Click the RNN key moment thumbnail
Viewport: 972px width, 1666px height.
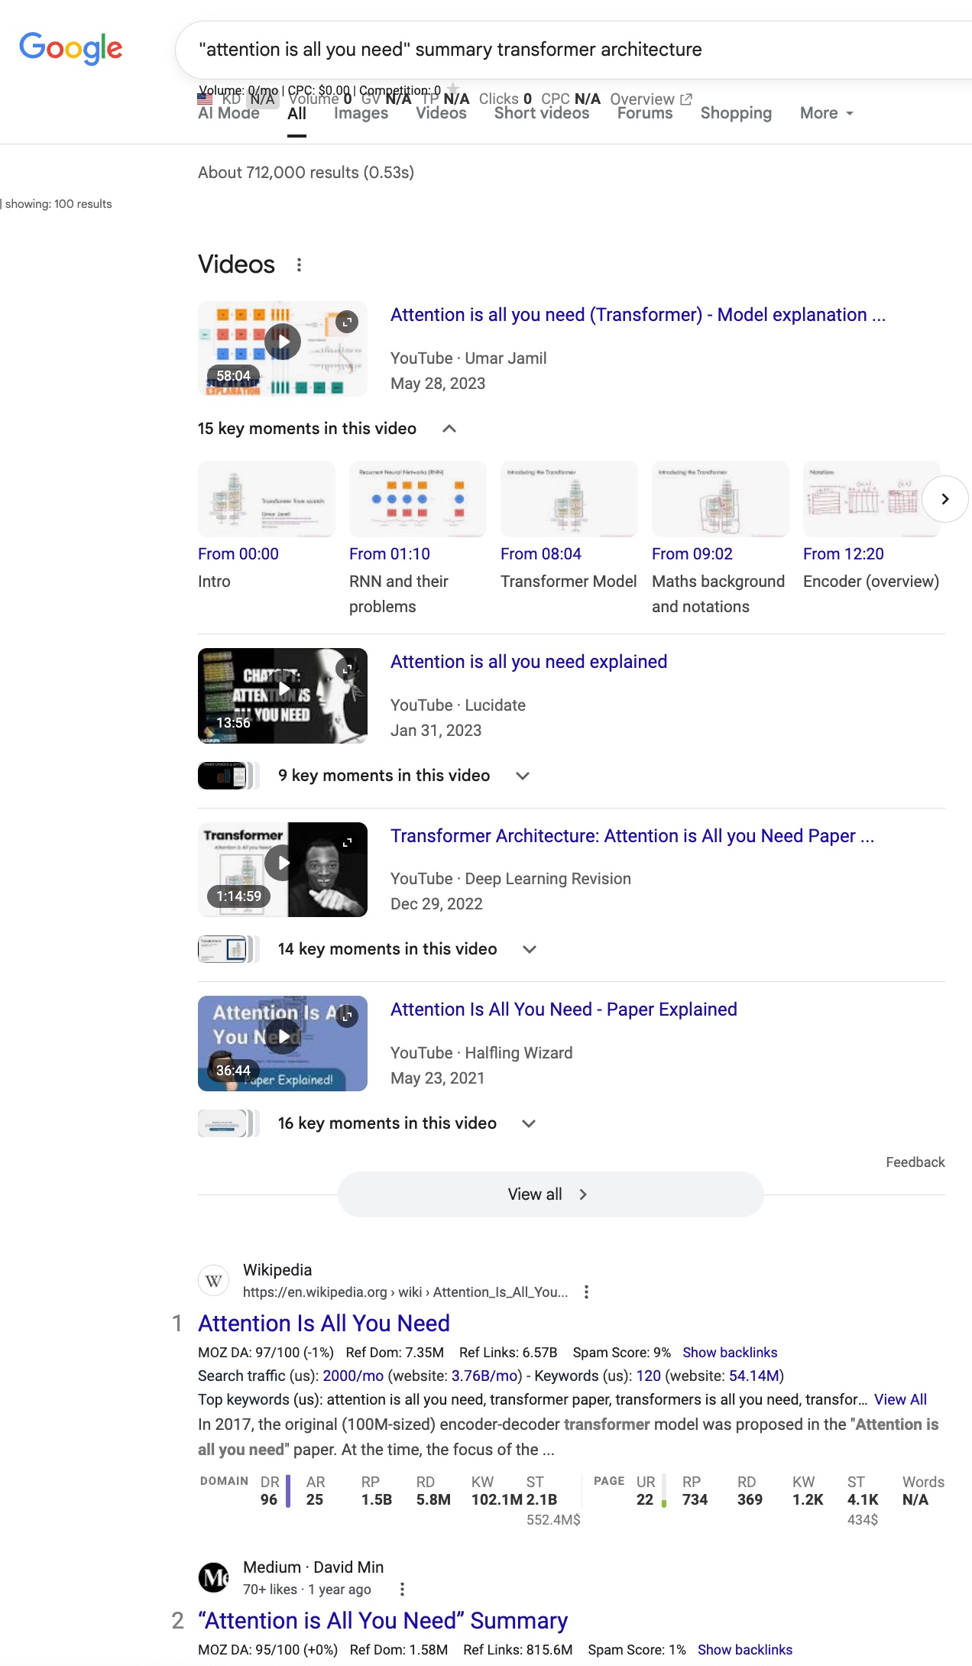click(418, 499)
